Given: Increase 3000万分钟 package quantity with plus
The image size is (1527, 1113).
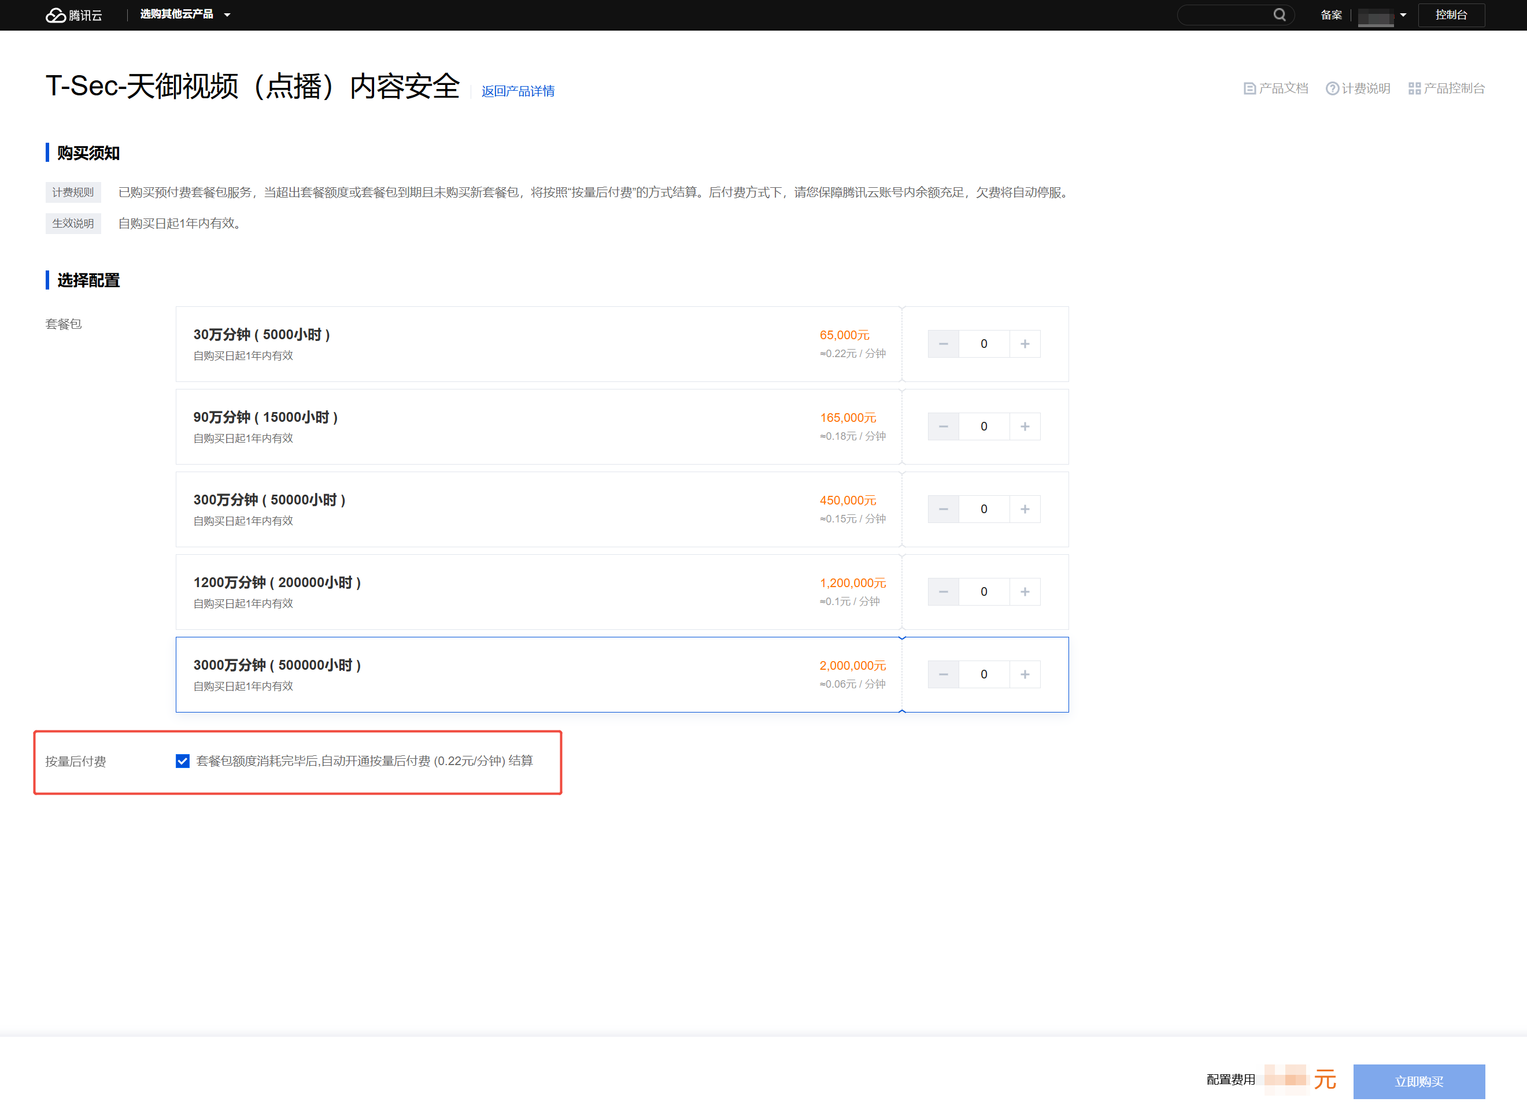Looking at the screenshot, I should [1025, 674].
